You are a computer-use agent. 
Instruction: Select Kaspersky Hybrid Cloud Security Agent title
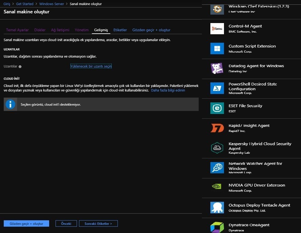pos(260,146)
